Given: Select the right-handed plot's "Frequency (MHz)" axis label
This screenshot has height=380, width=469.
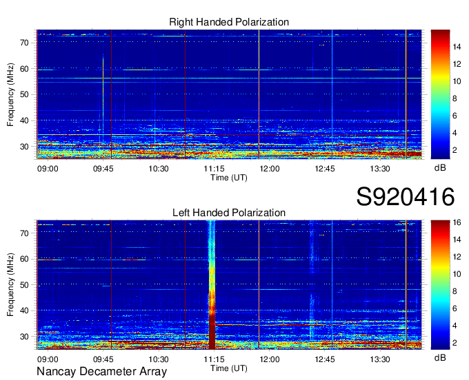Looking at the screenshot, I should pos(10,94).
